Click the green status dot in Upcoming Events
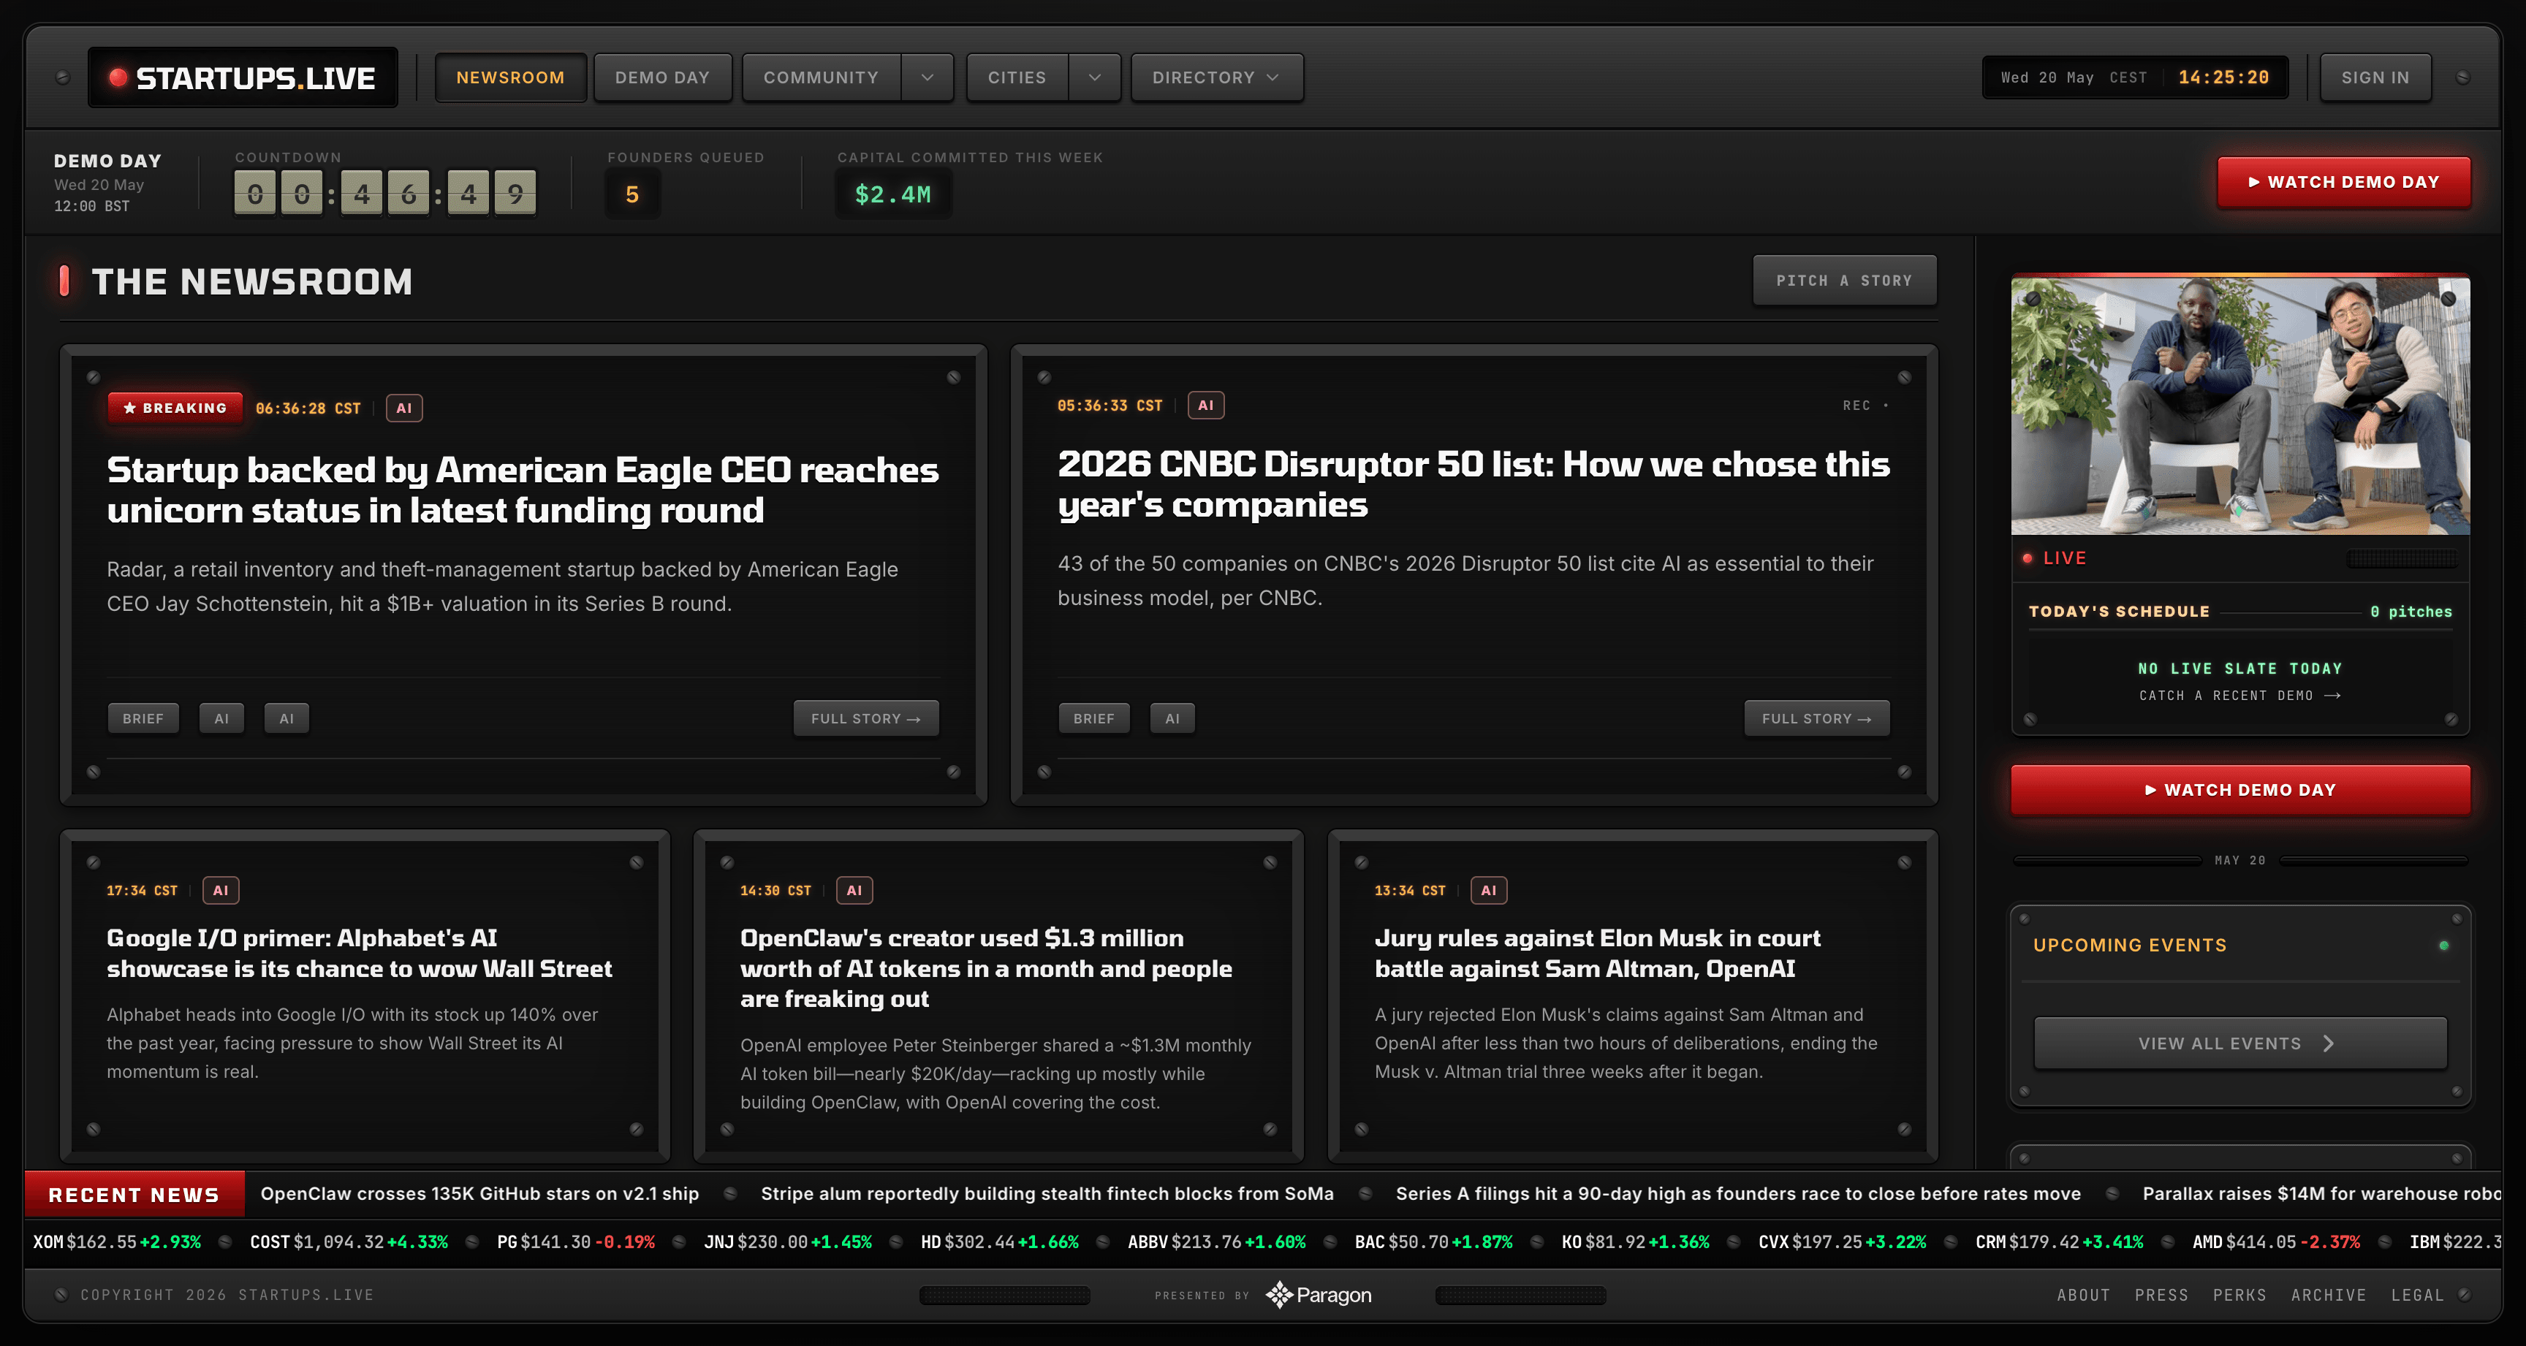 [x=2443, y=946]
